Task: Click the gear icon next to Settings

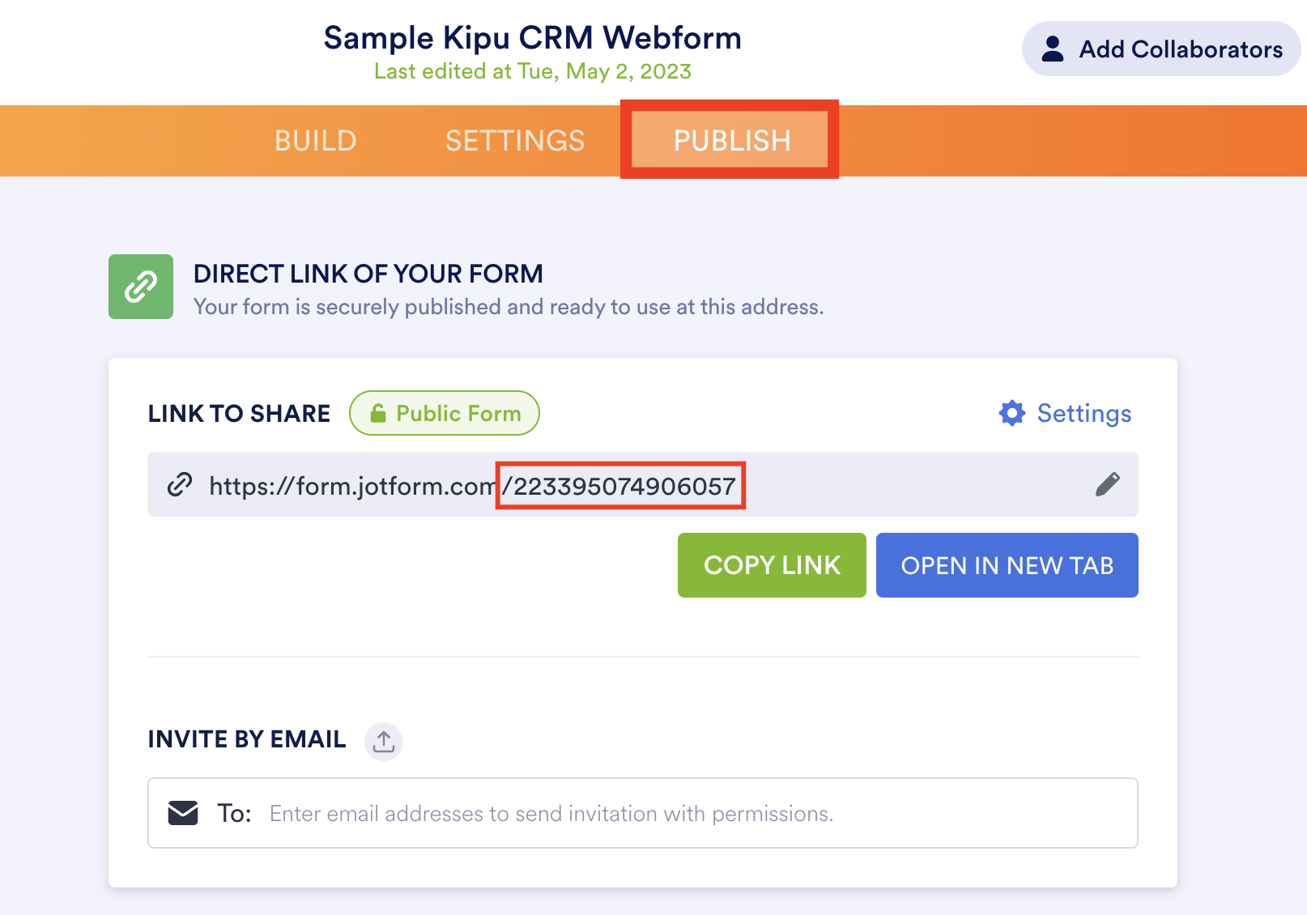Action: [1012, 413]
